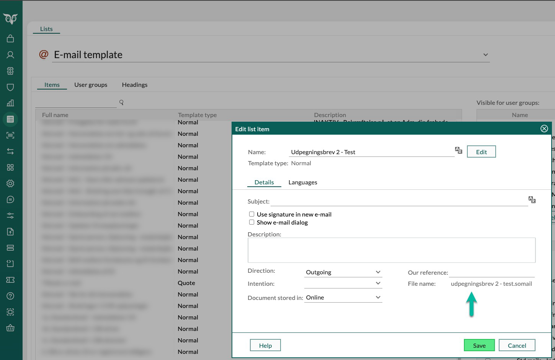
Task: Click the 'Visible for user groups:' label
Action: click(x=508, y=103)
